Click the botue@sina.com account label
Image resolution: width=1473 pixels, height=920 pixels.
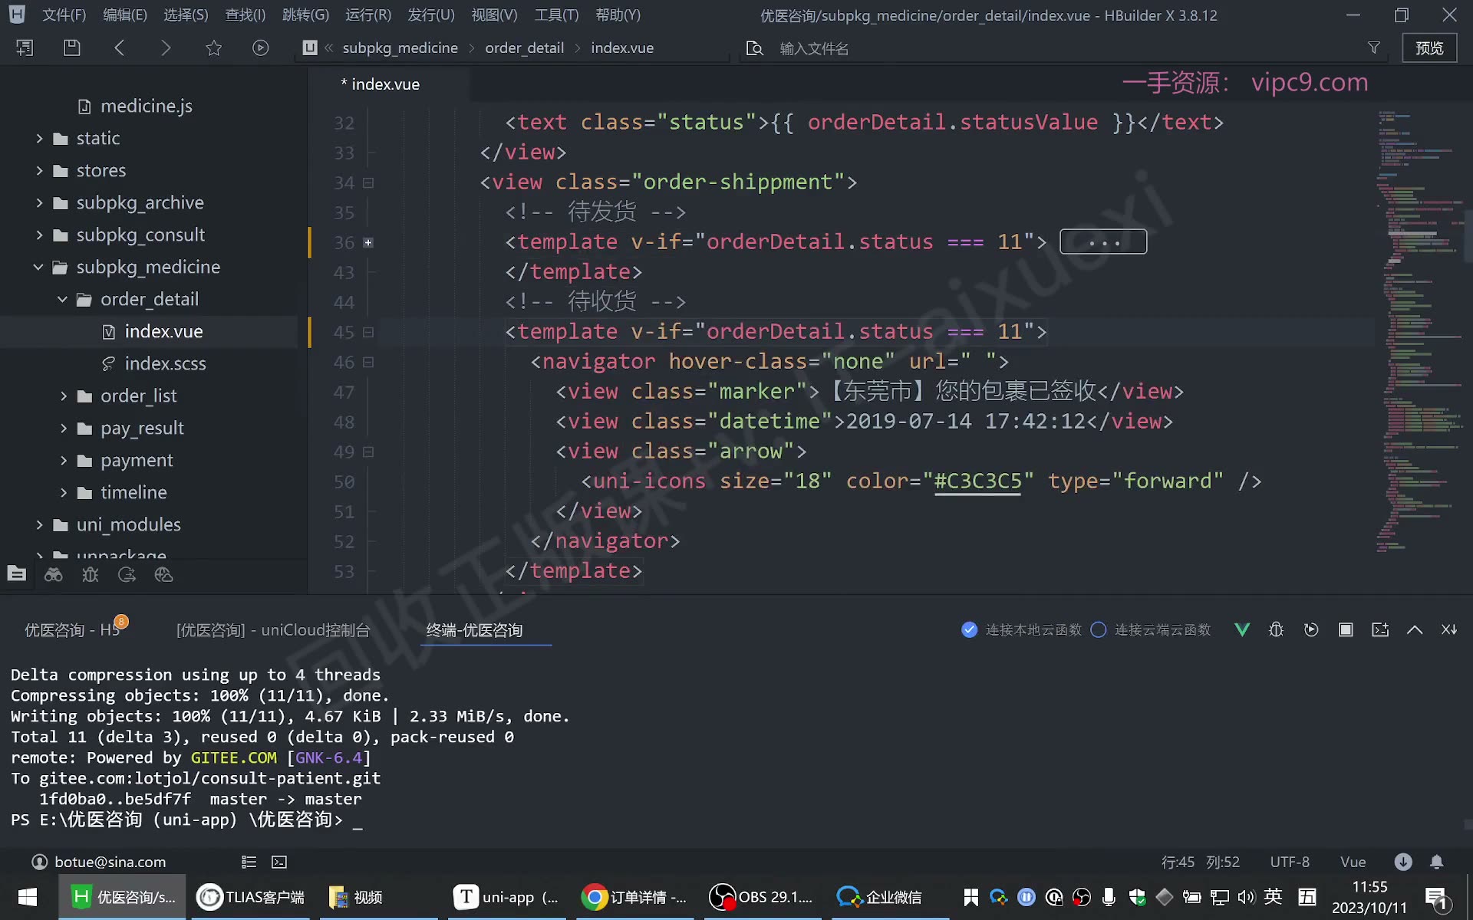110,862
